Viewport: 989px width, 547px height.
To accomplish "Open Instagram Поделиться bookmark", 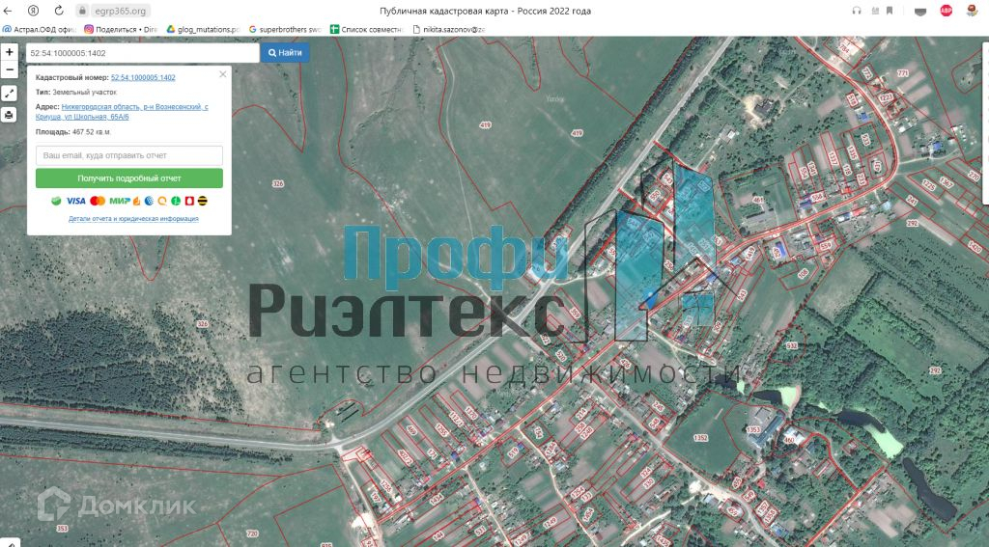I will coord(121,29).
